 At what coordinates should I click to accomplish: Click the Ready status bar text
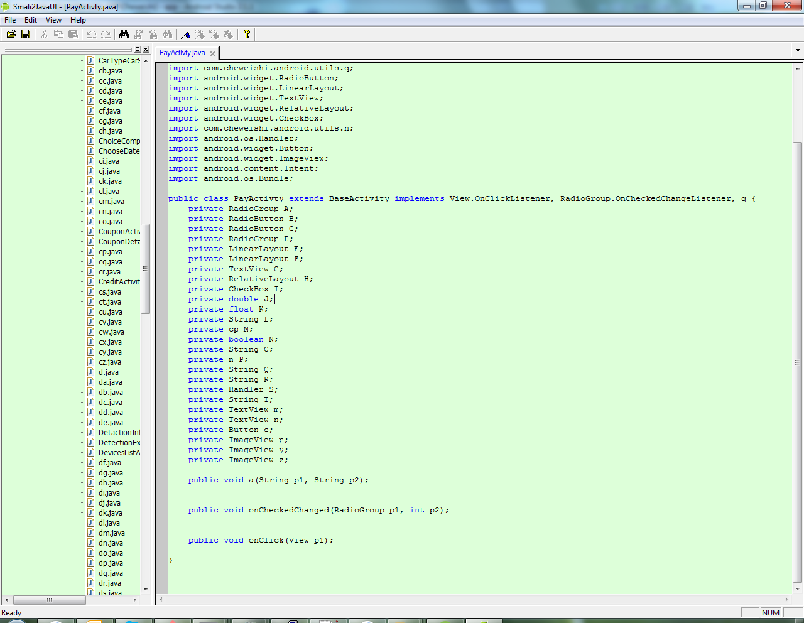11,613
